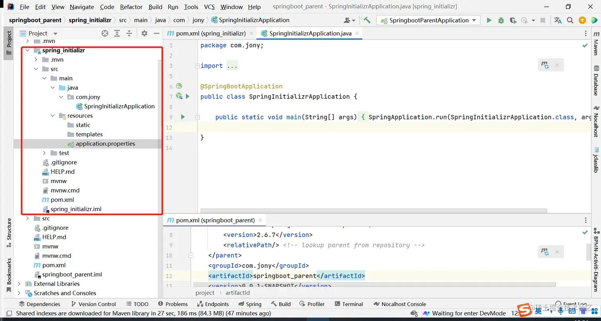
Task: Collapse the com.jony package
Action: point(61,97)
